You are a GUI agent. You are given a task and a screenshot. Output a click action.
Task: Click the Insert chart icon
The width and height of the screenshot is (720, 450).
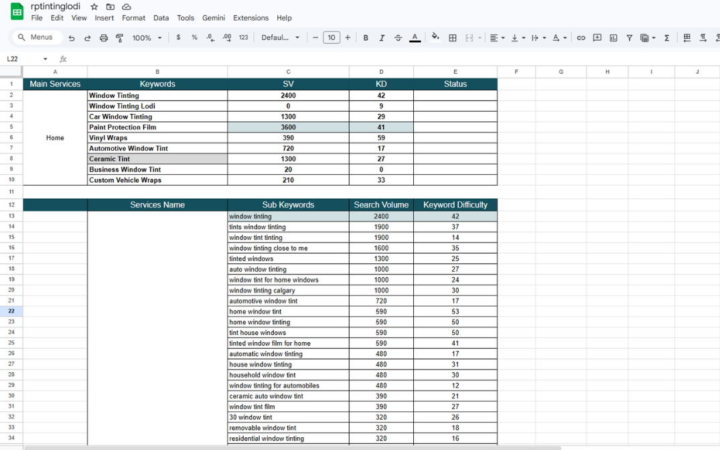point(614,38)
